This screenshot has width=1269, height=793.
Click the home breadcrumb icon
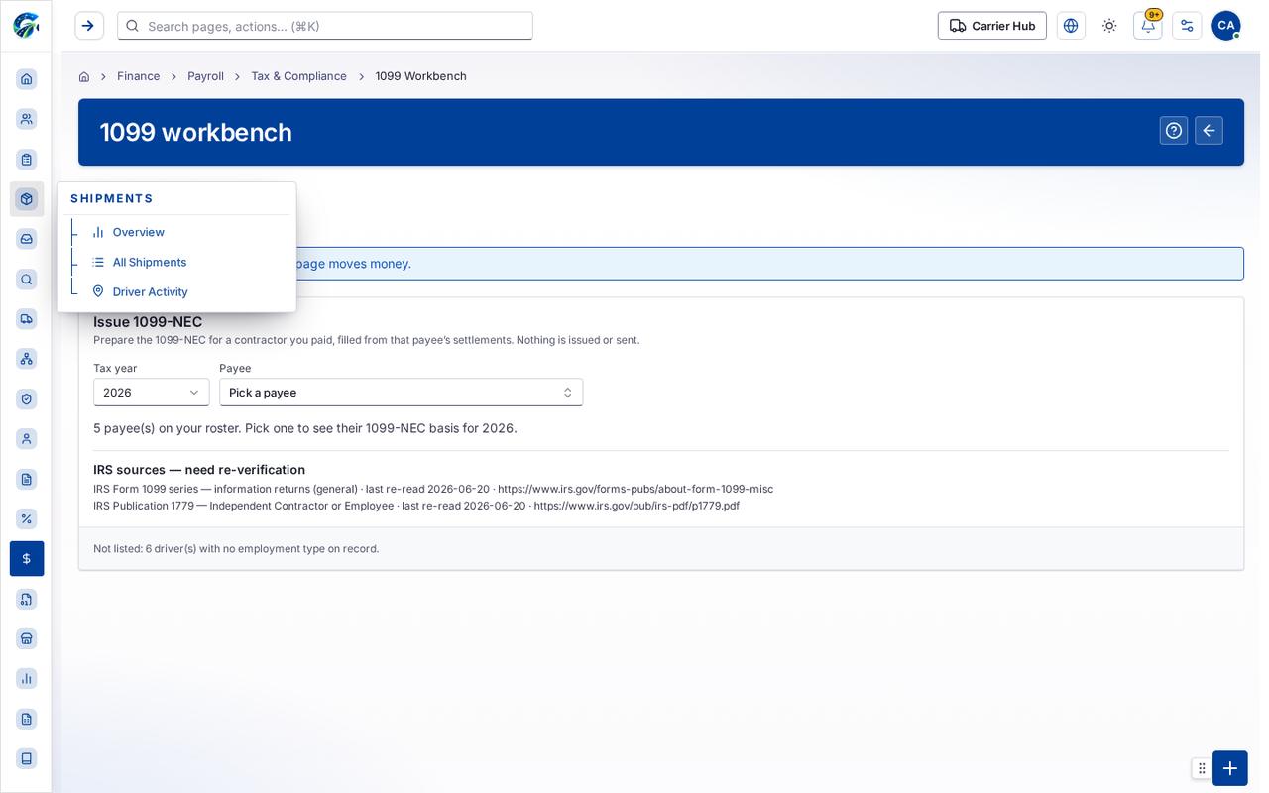tap(84, 76)
